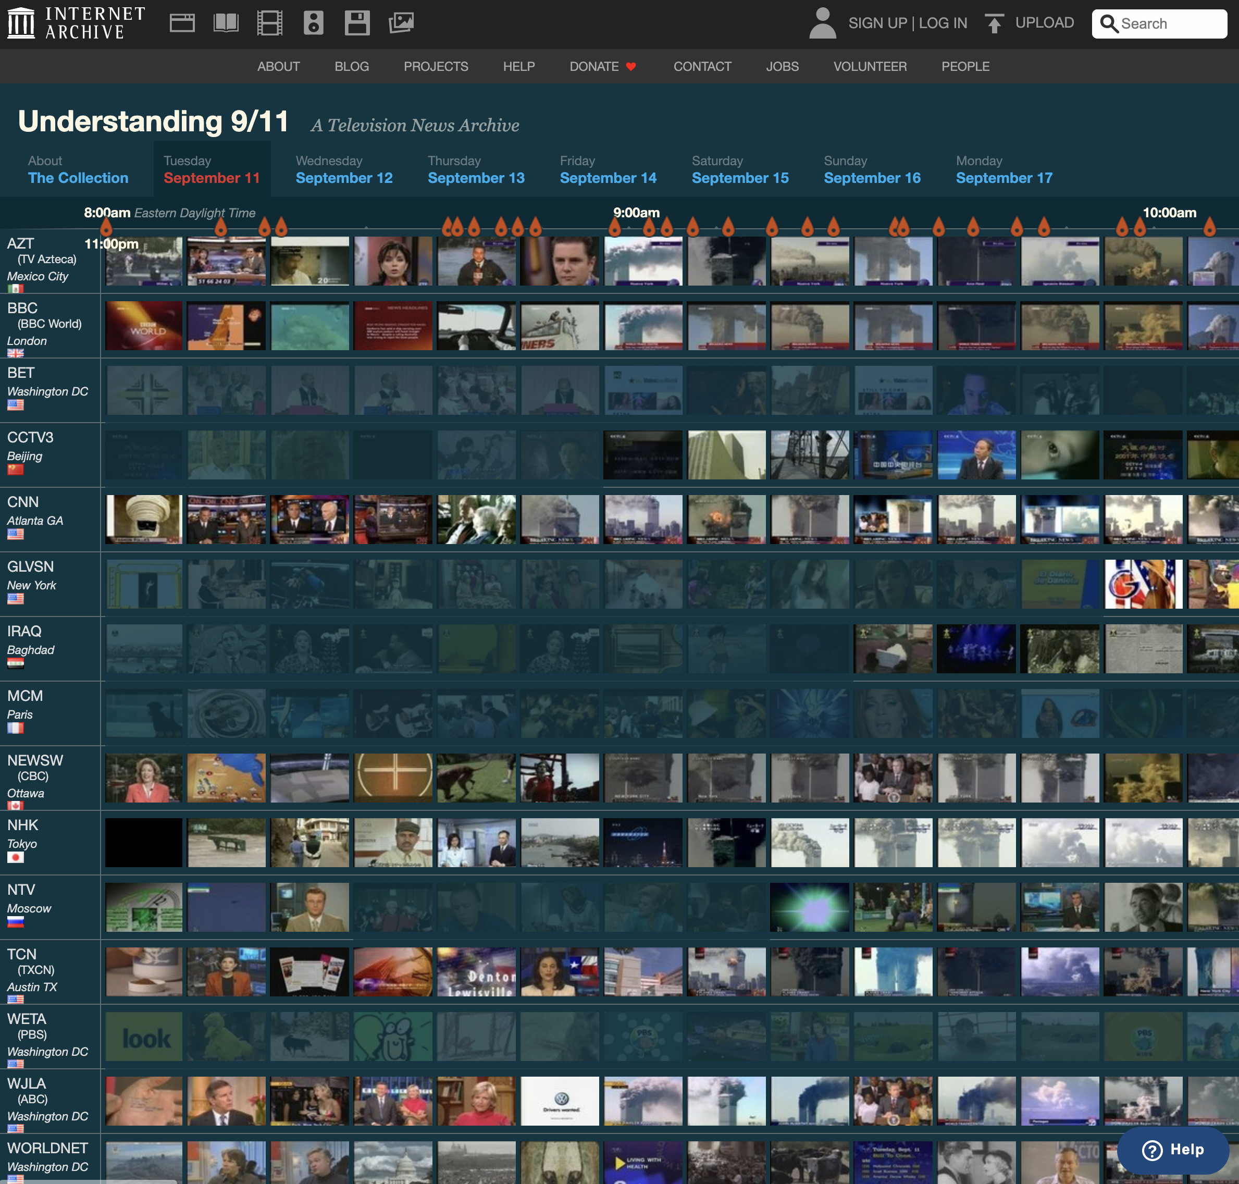Click the UPLOAD link text
The image size is (1239, 1184).
click(1044, 23)
